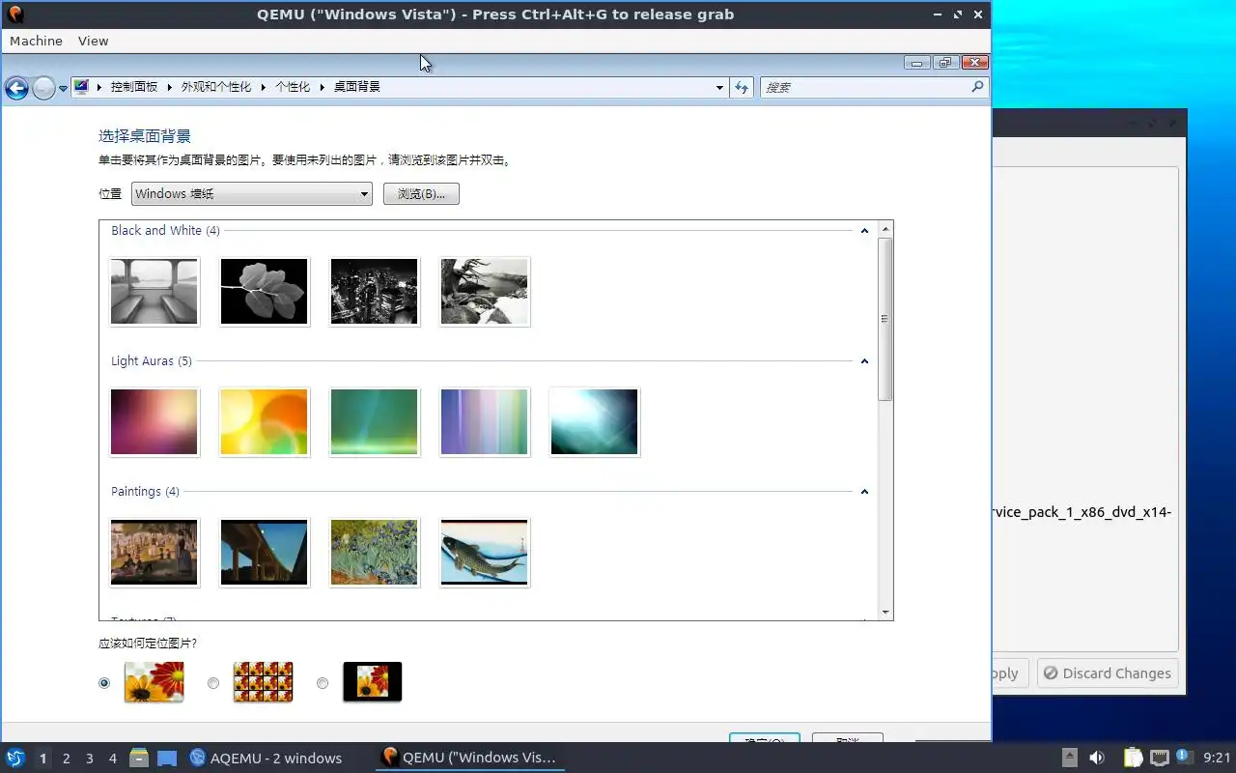
Task: Choose the park scene painting wallpaper
Action: coord(154,553)
